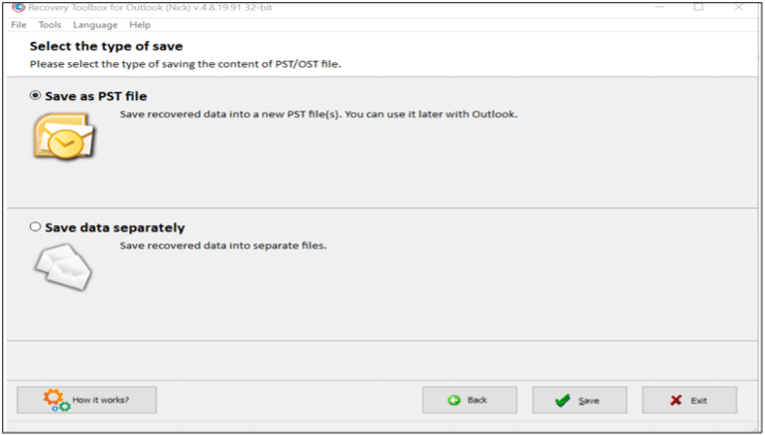The image size is (765, 435).
Task: Quit using the Exit button
Action: [689, 400]
